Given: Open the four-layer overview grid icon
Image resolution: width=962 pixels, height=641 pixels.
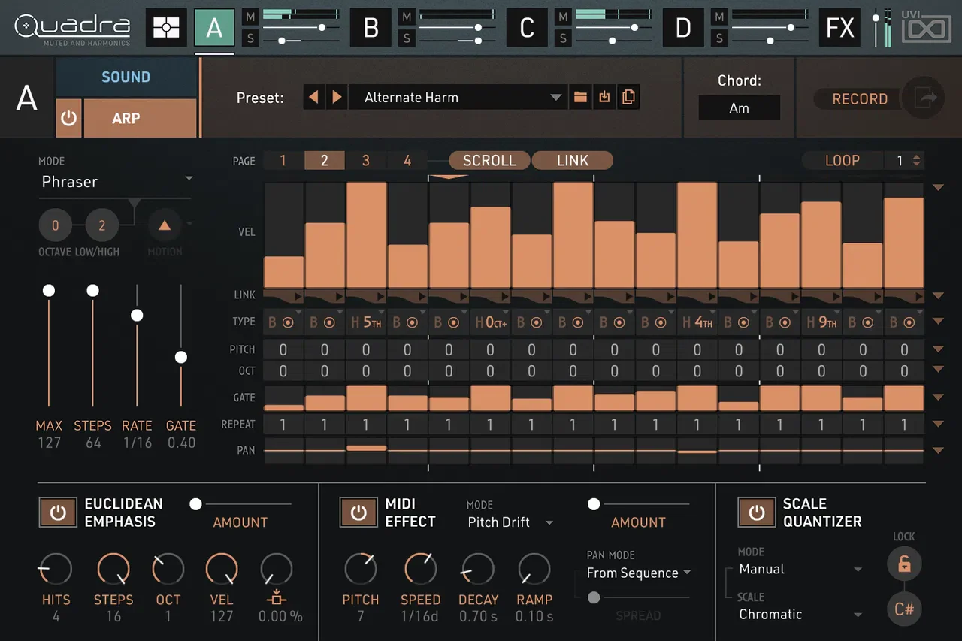Looking at the screenshot, I should [x=165, y=28].
